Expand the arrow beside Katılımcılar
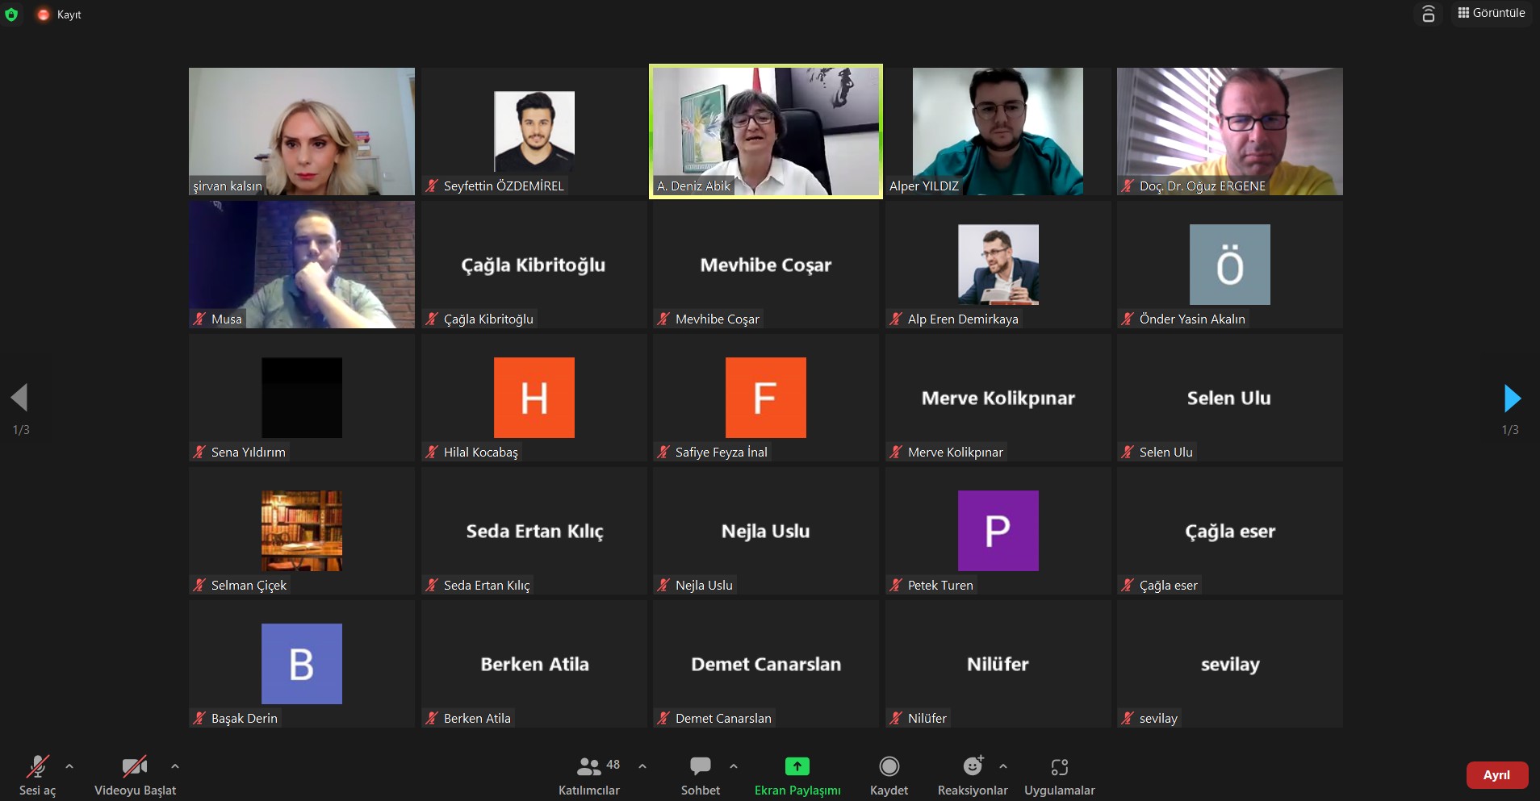Image resolution: width=1540 pixels, height=801 pixels. 642,766
